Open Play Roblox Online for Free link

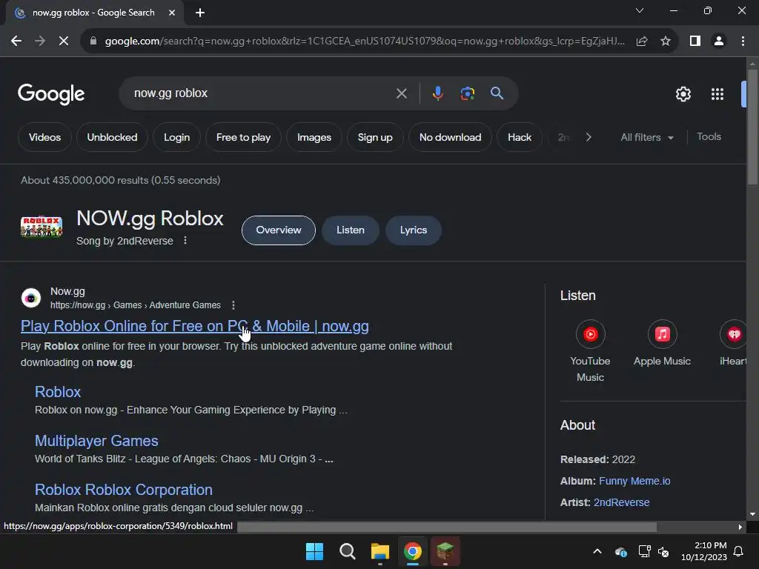(x=195, y=326)
